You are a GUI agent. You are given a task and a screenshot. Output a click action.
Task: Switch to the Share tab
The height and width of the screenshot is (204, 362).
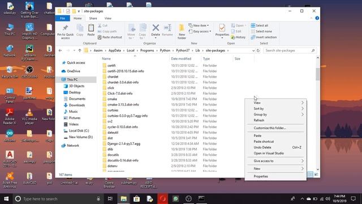pyautogui.click(x=93, y=18)
